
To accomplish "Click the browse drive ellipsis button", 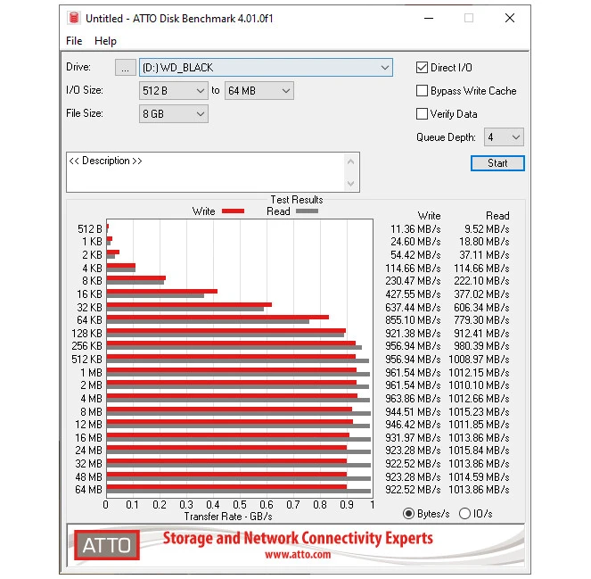I will [x=126, y=68].
